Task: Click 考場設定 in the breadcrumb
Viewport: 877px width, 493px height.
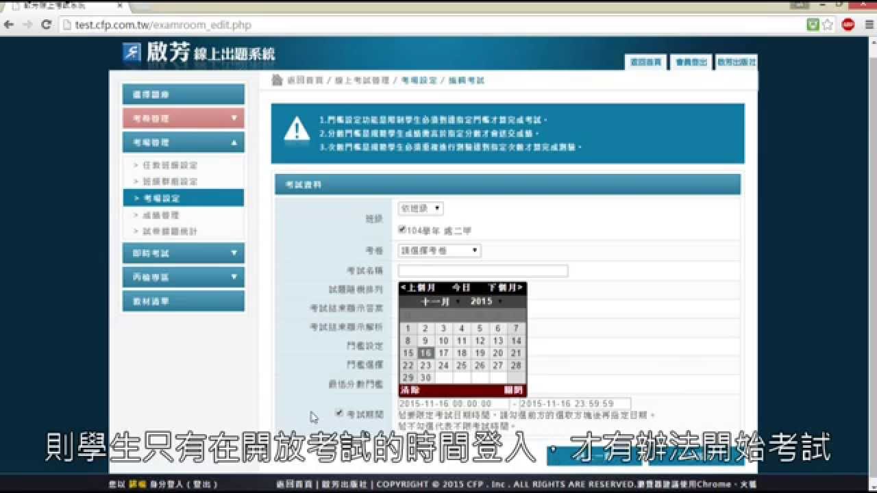Action: tap(419, 80)
